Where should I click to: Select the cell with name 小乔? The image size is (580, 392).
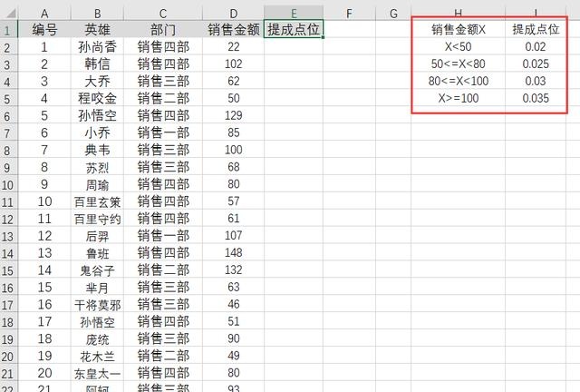(97, 132)
